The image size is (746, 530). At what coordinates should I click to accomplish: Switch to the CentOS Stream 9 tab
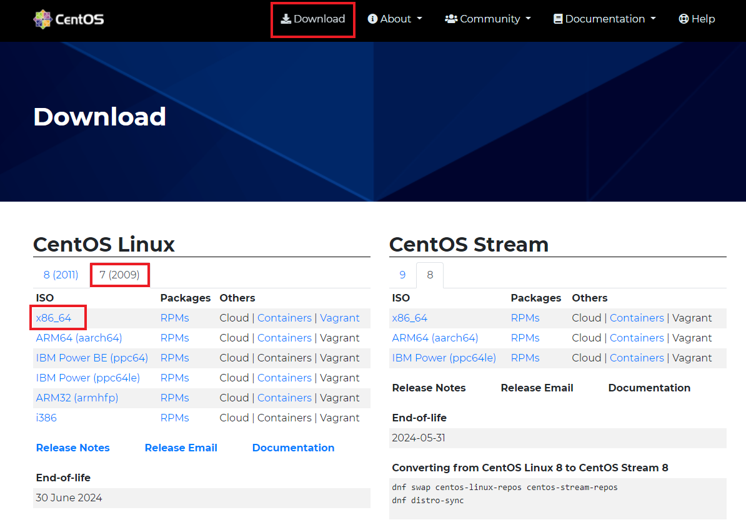tap(402, 275)
